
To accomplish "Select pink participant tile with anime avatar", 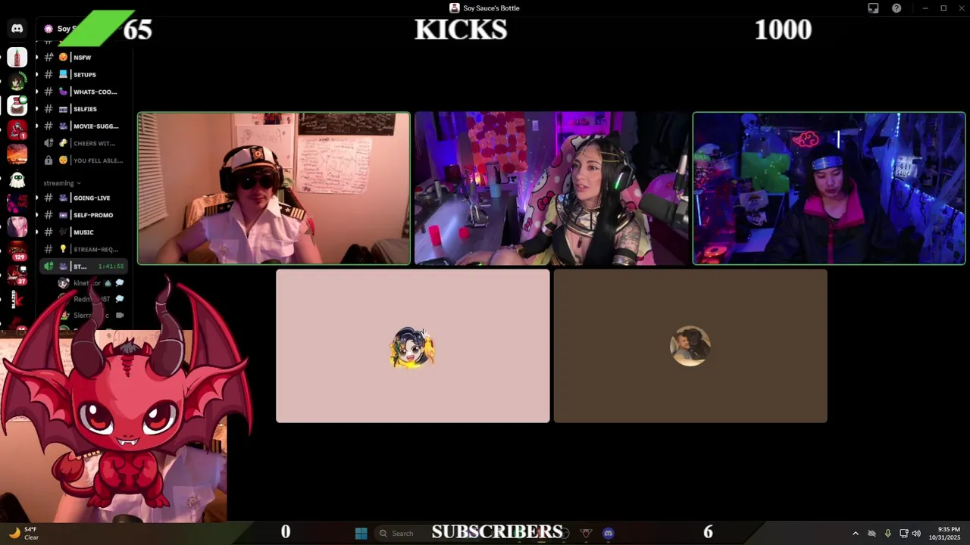I will [x=413, y=346].
